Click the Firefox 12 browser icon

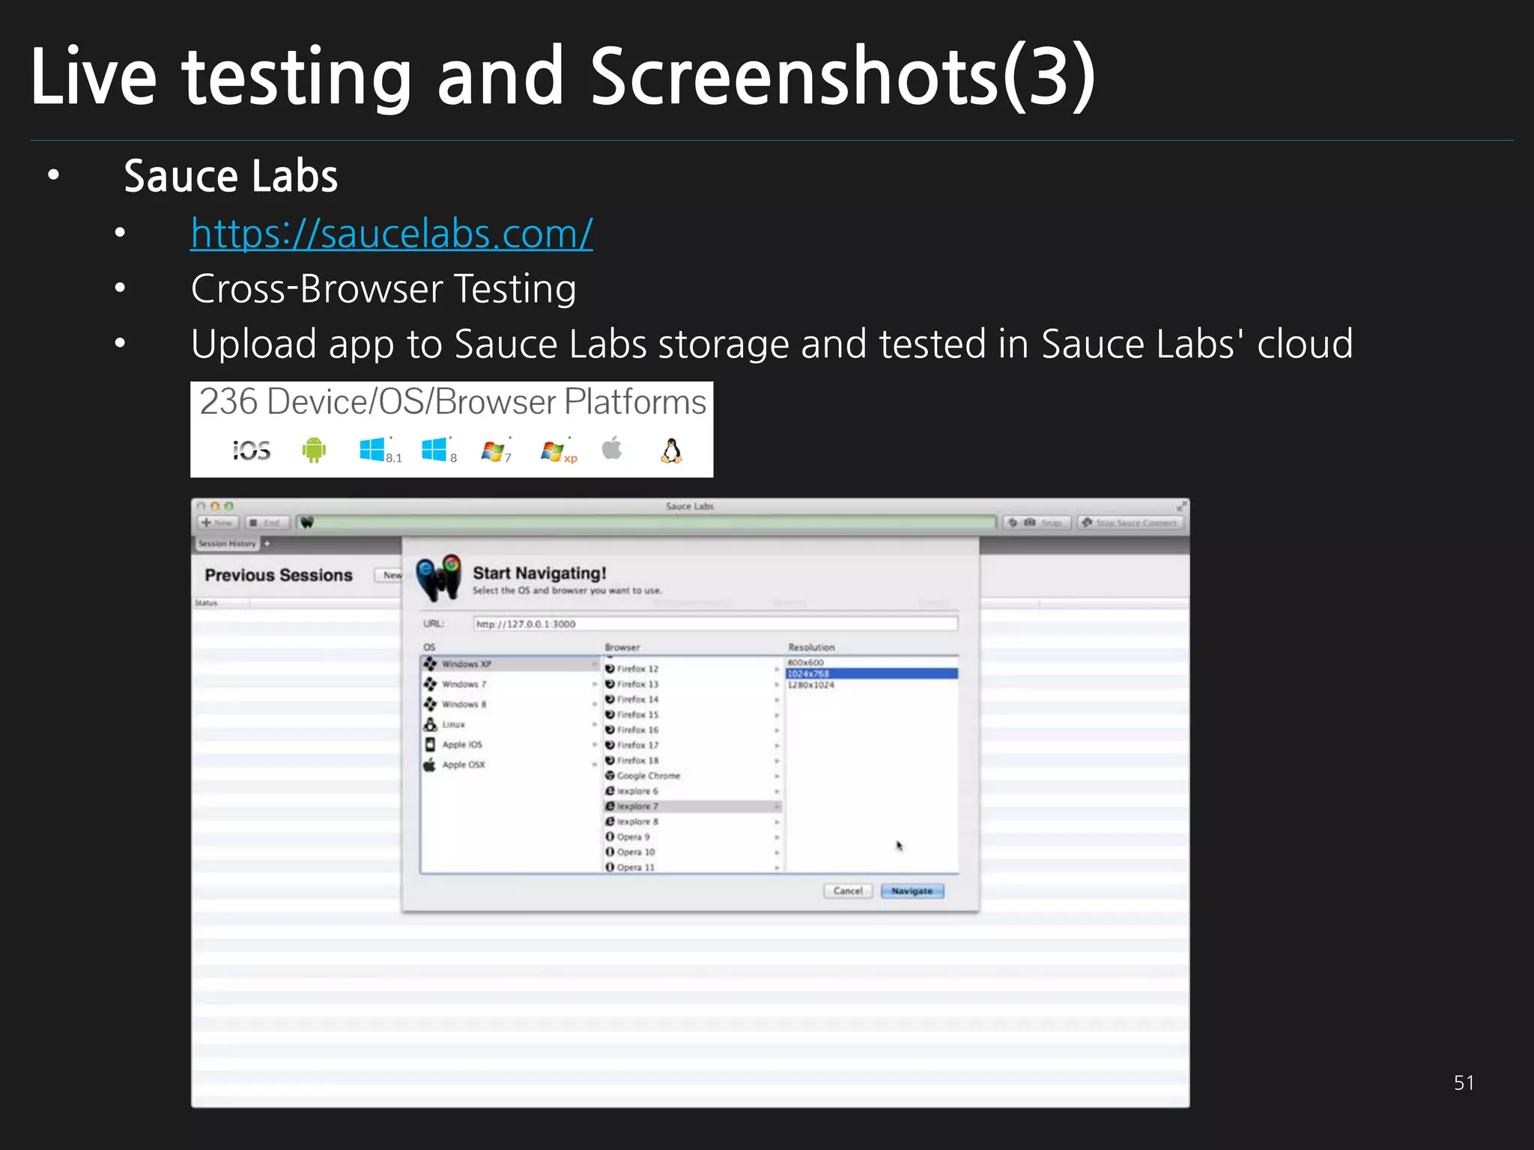pyautogui.click(x=610, y=669)
